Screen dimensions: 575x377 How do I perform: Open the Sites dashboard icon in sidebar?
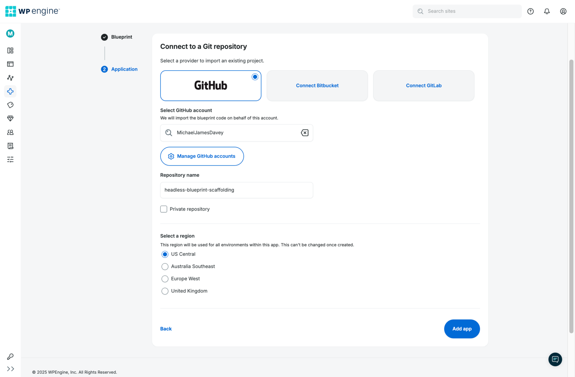point(10,51)
